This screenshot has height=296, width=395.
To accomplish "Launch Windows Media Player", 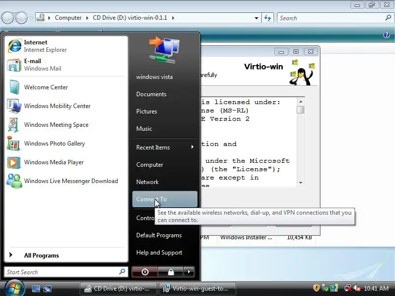I will point(66,162).
